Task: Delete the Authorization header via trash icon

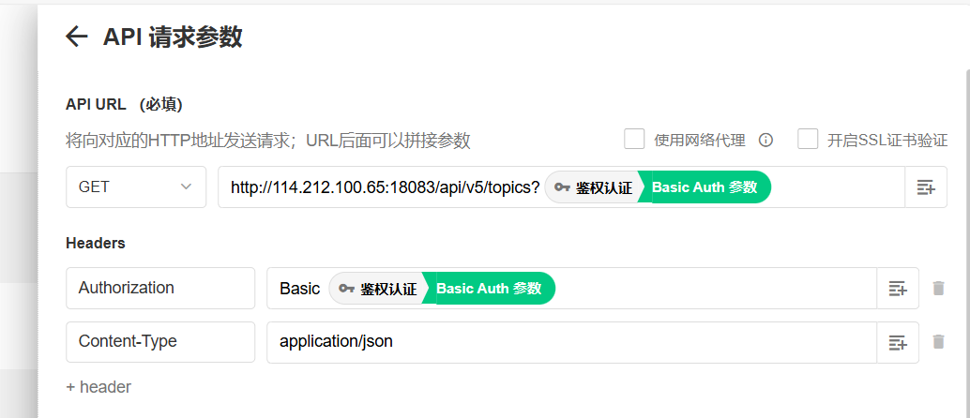Action: tap(938, 289)
